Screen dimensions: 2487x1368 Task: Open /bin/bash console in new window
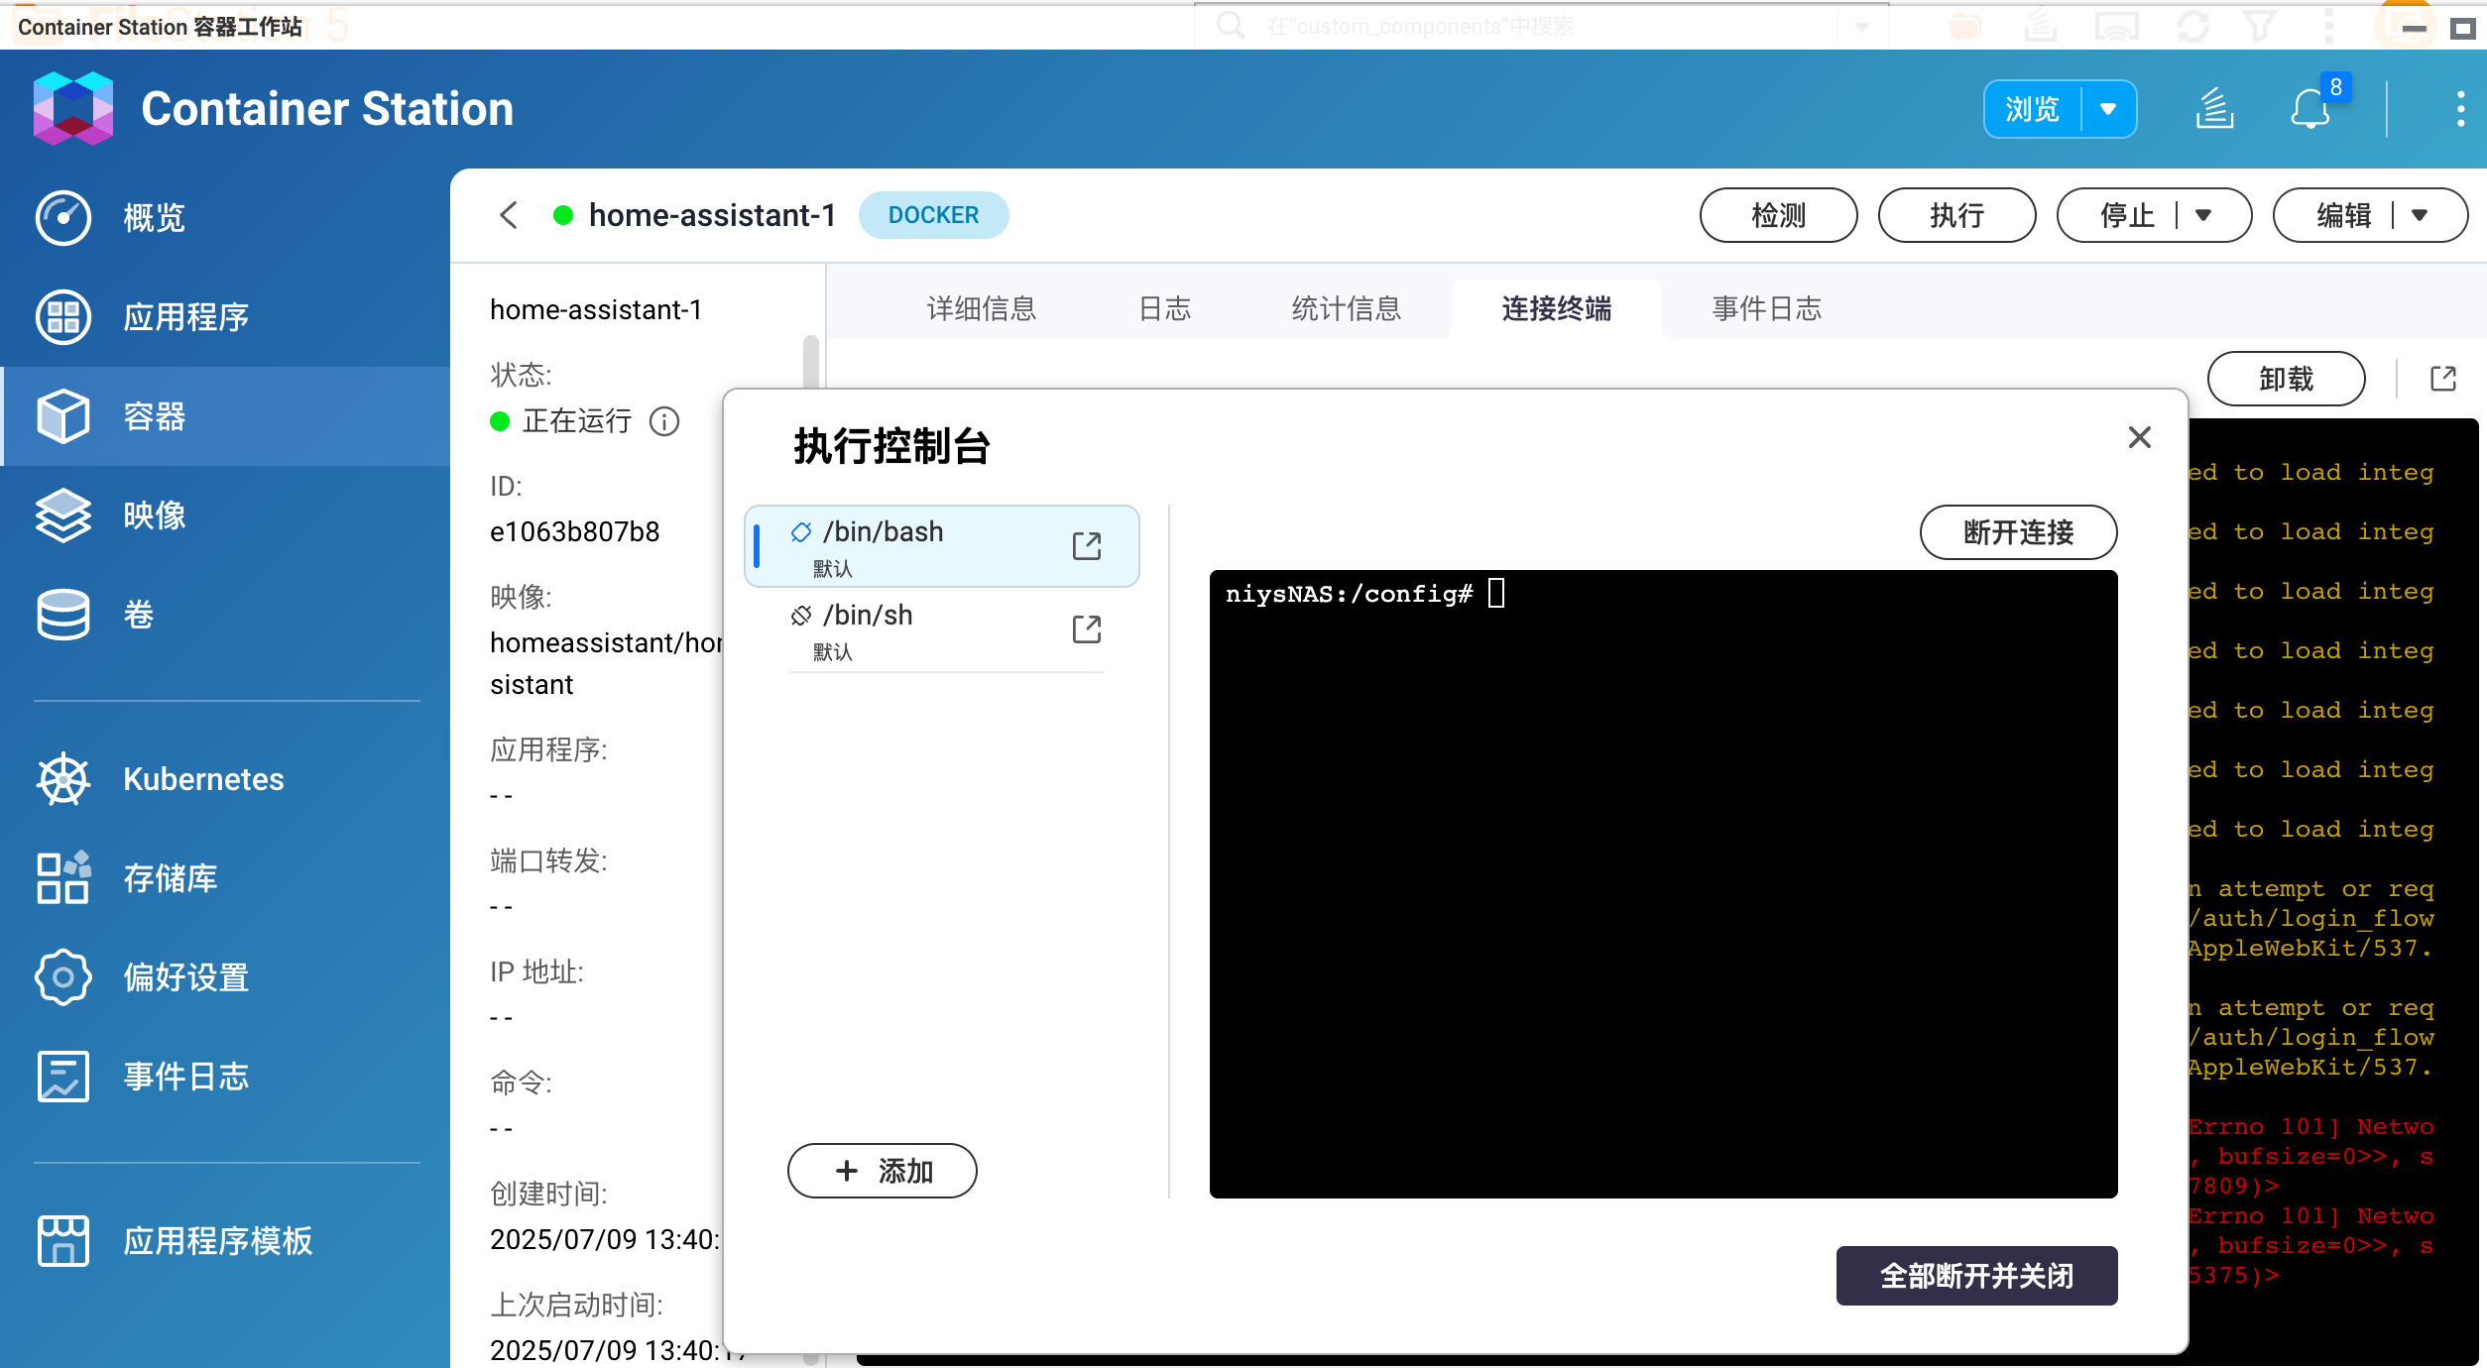(x=1087, y=545)
